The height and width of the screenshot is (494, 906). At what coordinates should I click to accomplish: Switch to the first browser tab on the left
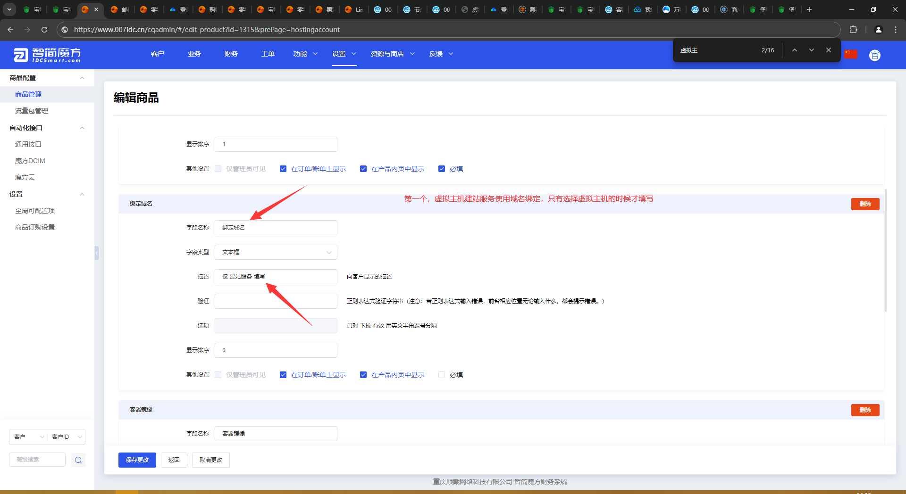pos(33,9)
